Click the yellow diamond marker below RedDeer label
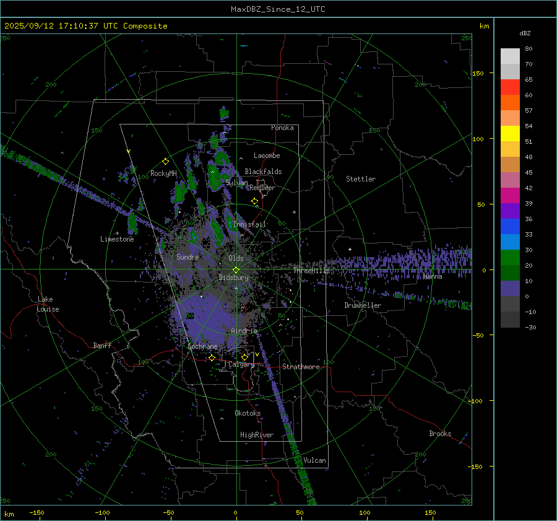Image resolution: width=557 pixels, height=521 pixels. tap(254, 201)
